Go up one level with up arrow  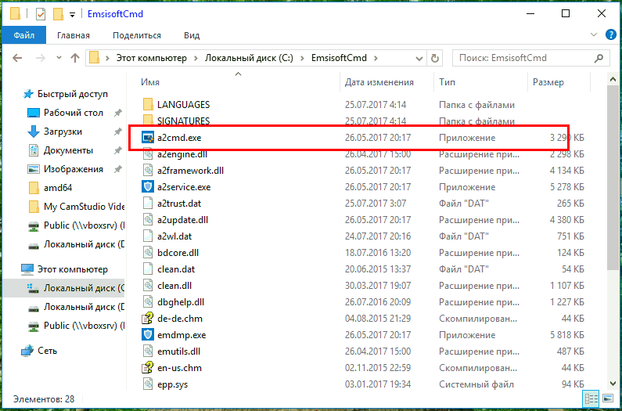tap(75, 58)
